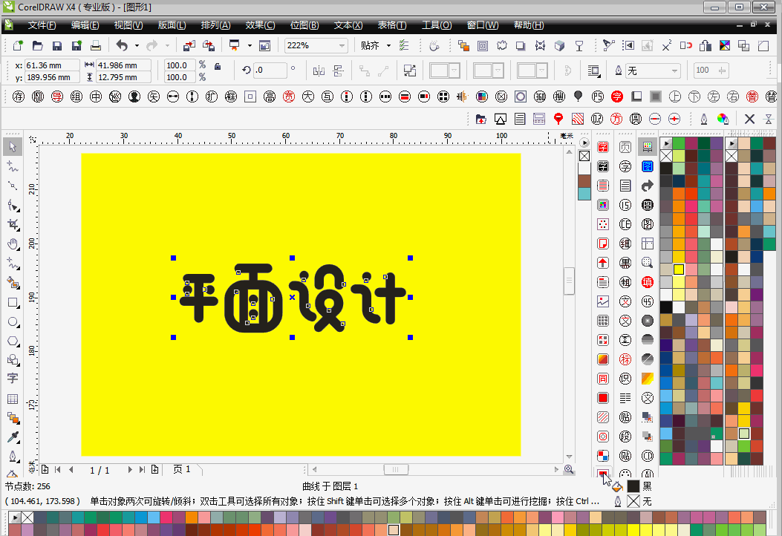The image size is (782, 536).
Task: Open the zoom level 222% dropdown
Action: 342,46
